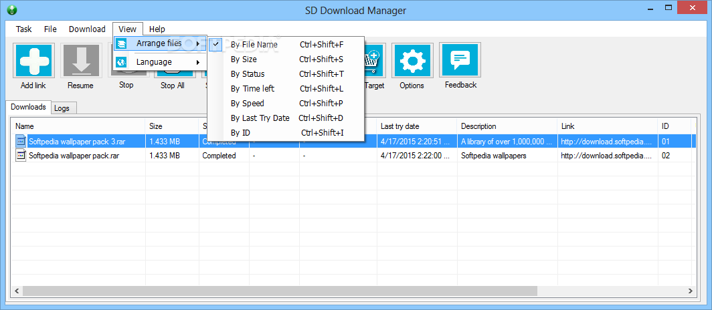Open the File menu

[50, 29]
